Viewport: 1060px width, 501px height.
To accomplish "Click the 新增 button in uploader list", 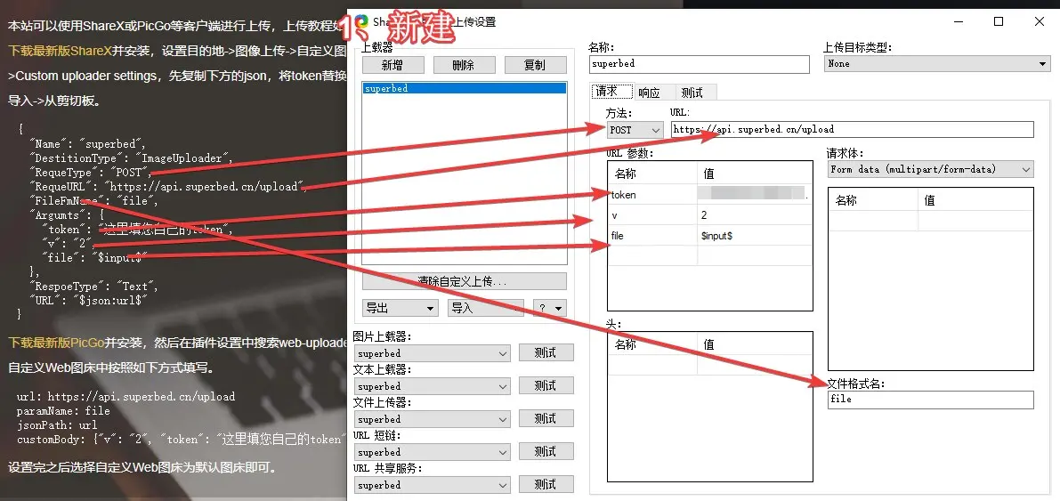I will 392,65.
